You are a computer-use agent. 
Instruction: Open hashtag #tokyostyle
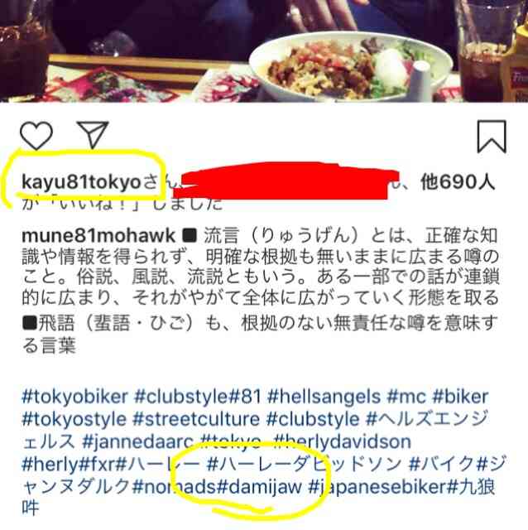click(x=74, y=420)
